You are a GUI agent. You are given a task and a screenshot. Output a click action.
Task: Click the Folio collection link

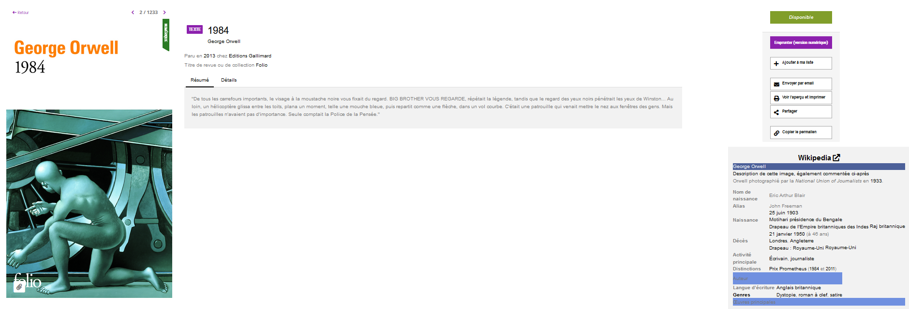[x=262, y=65]
